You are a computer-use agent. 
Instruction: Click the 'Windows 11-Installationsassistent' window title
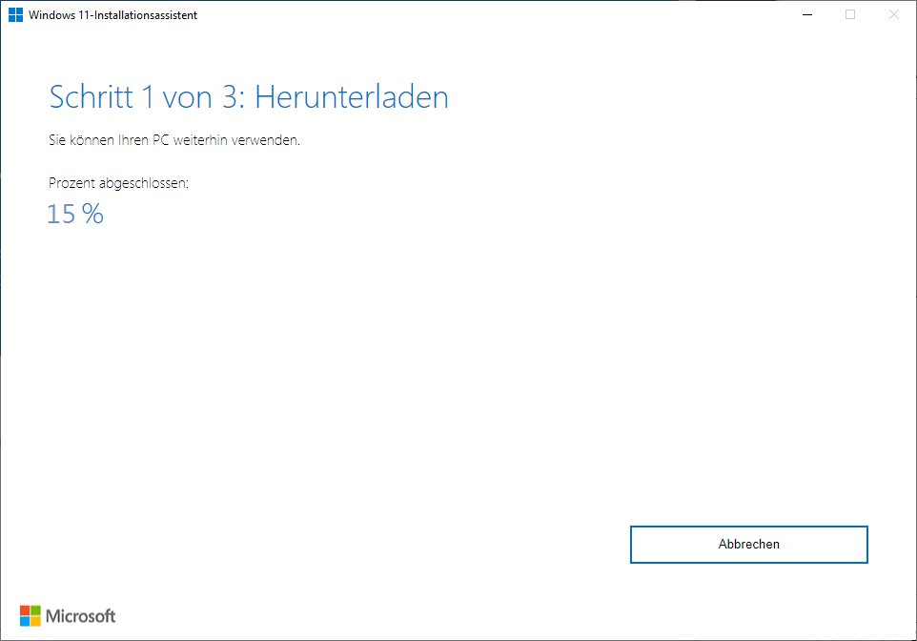112,15
